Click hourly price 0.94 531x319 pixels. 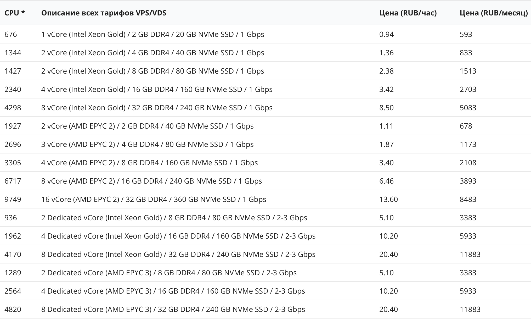tap(387, 34)
